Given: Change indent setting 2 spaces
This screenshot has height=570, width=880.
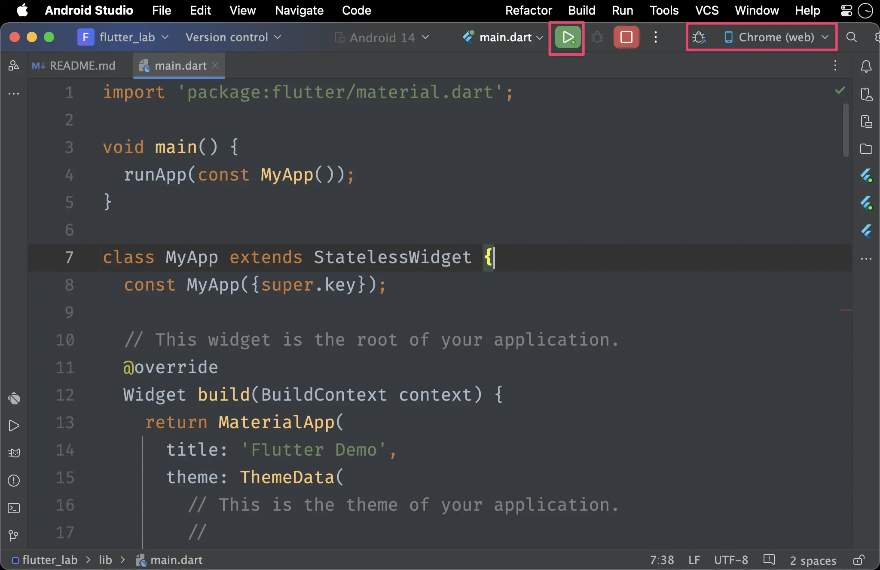Looking at the screenshot, I should tap(813, 561).
